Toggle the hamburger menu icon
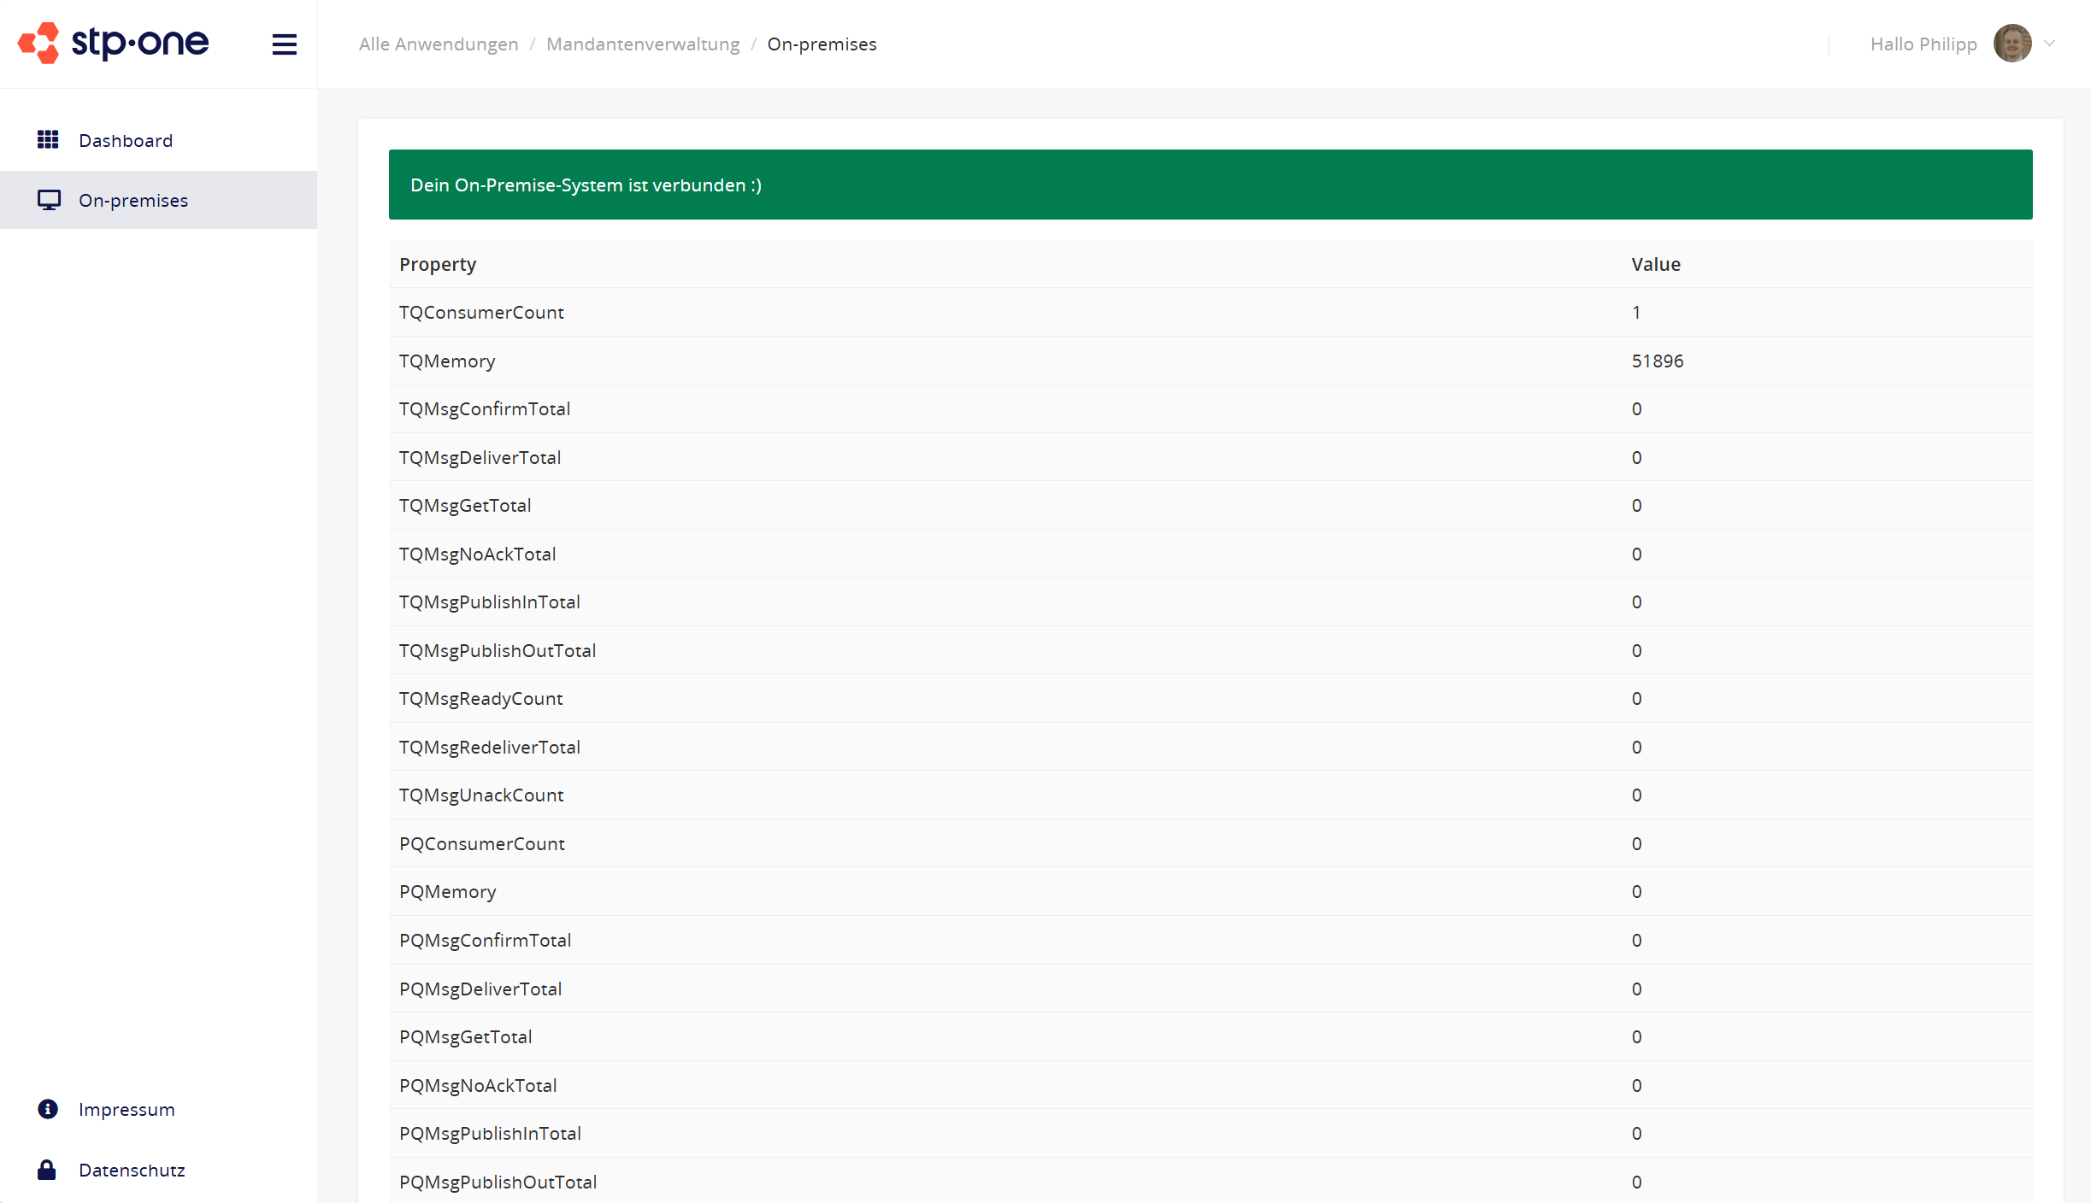This screenshot has height=1203, width=2091. [285, 44]
